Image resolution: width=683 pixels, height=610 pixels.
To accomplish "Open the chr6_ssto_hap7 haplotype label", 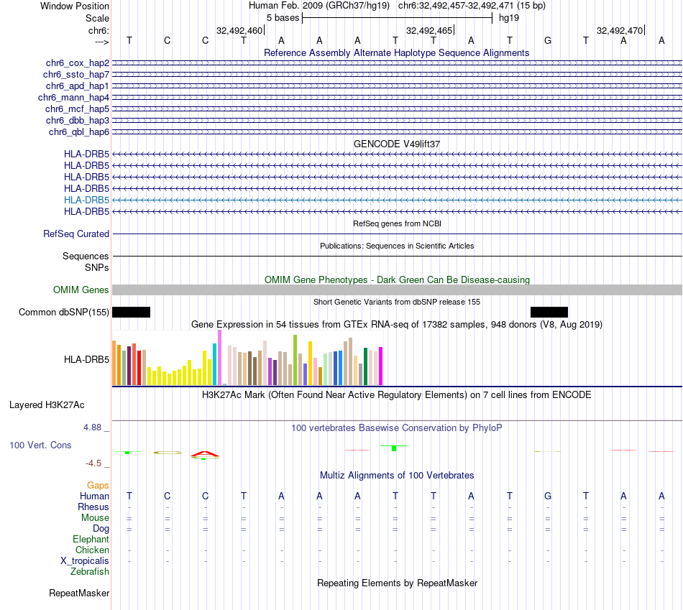I will [76, 75].
